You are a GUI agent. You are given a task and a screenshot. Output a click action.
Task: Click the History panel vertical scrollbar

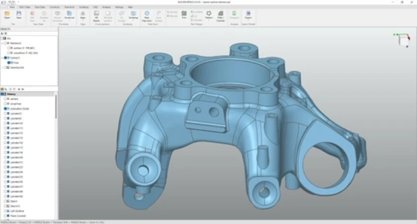point(56,106)
